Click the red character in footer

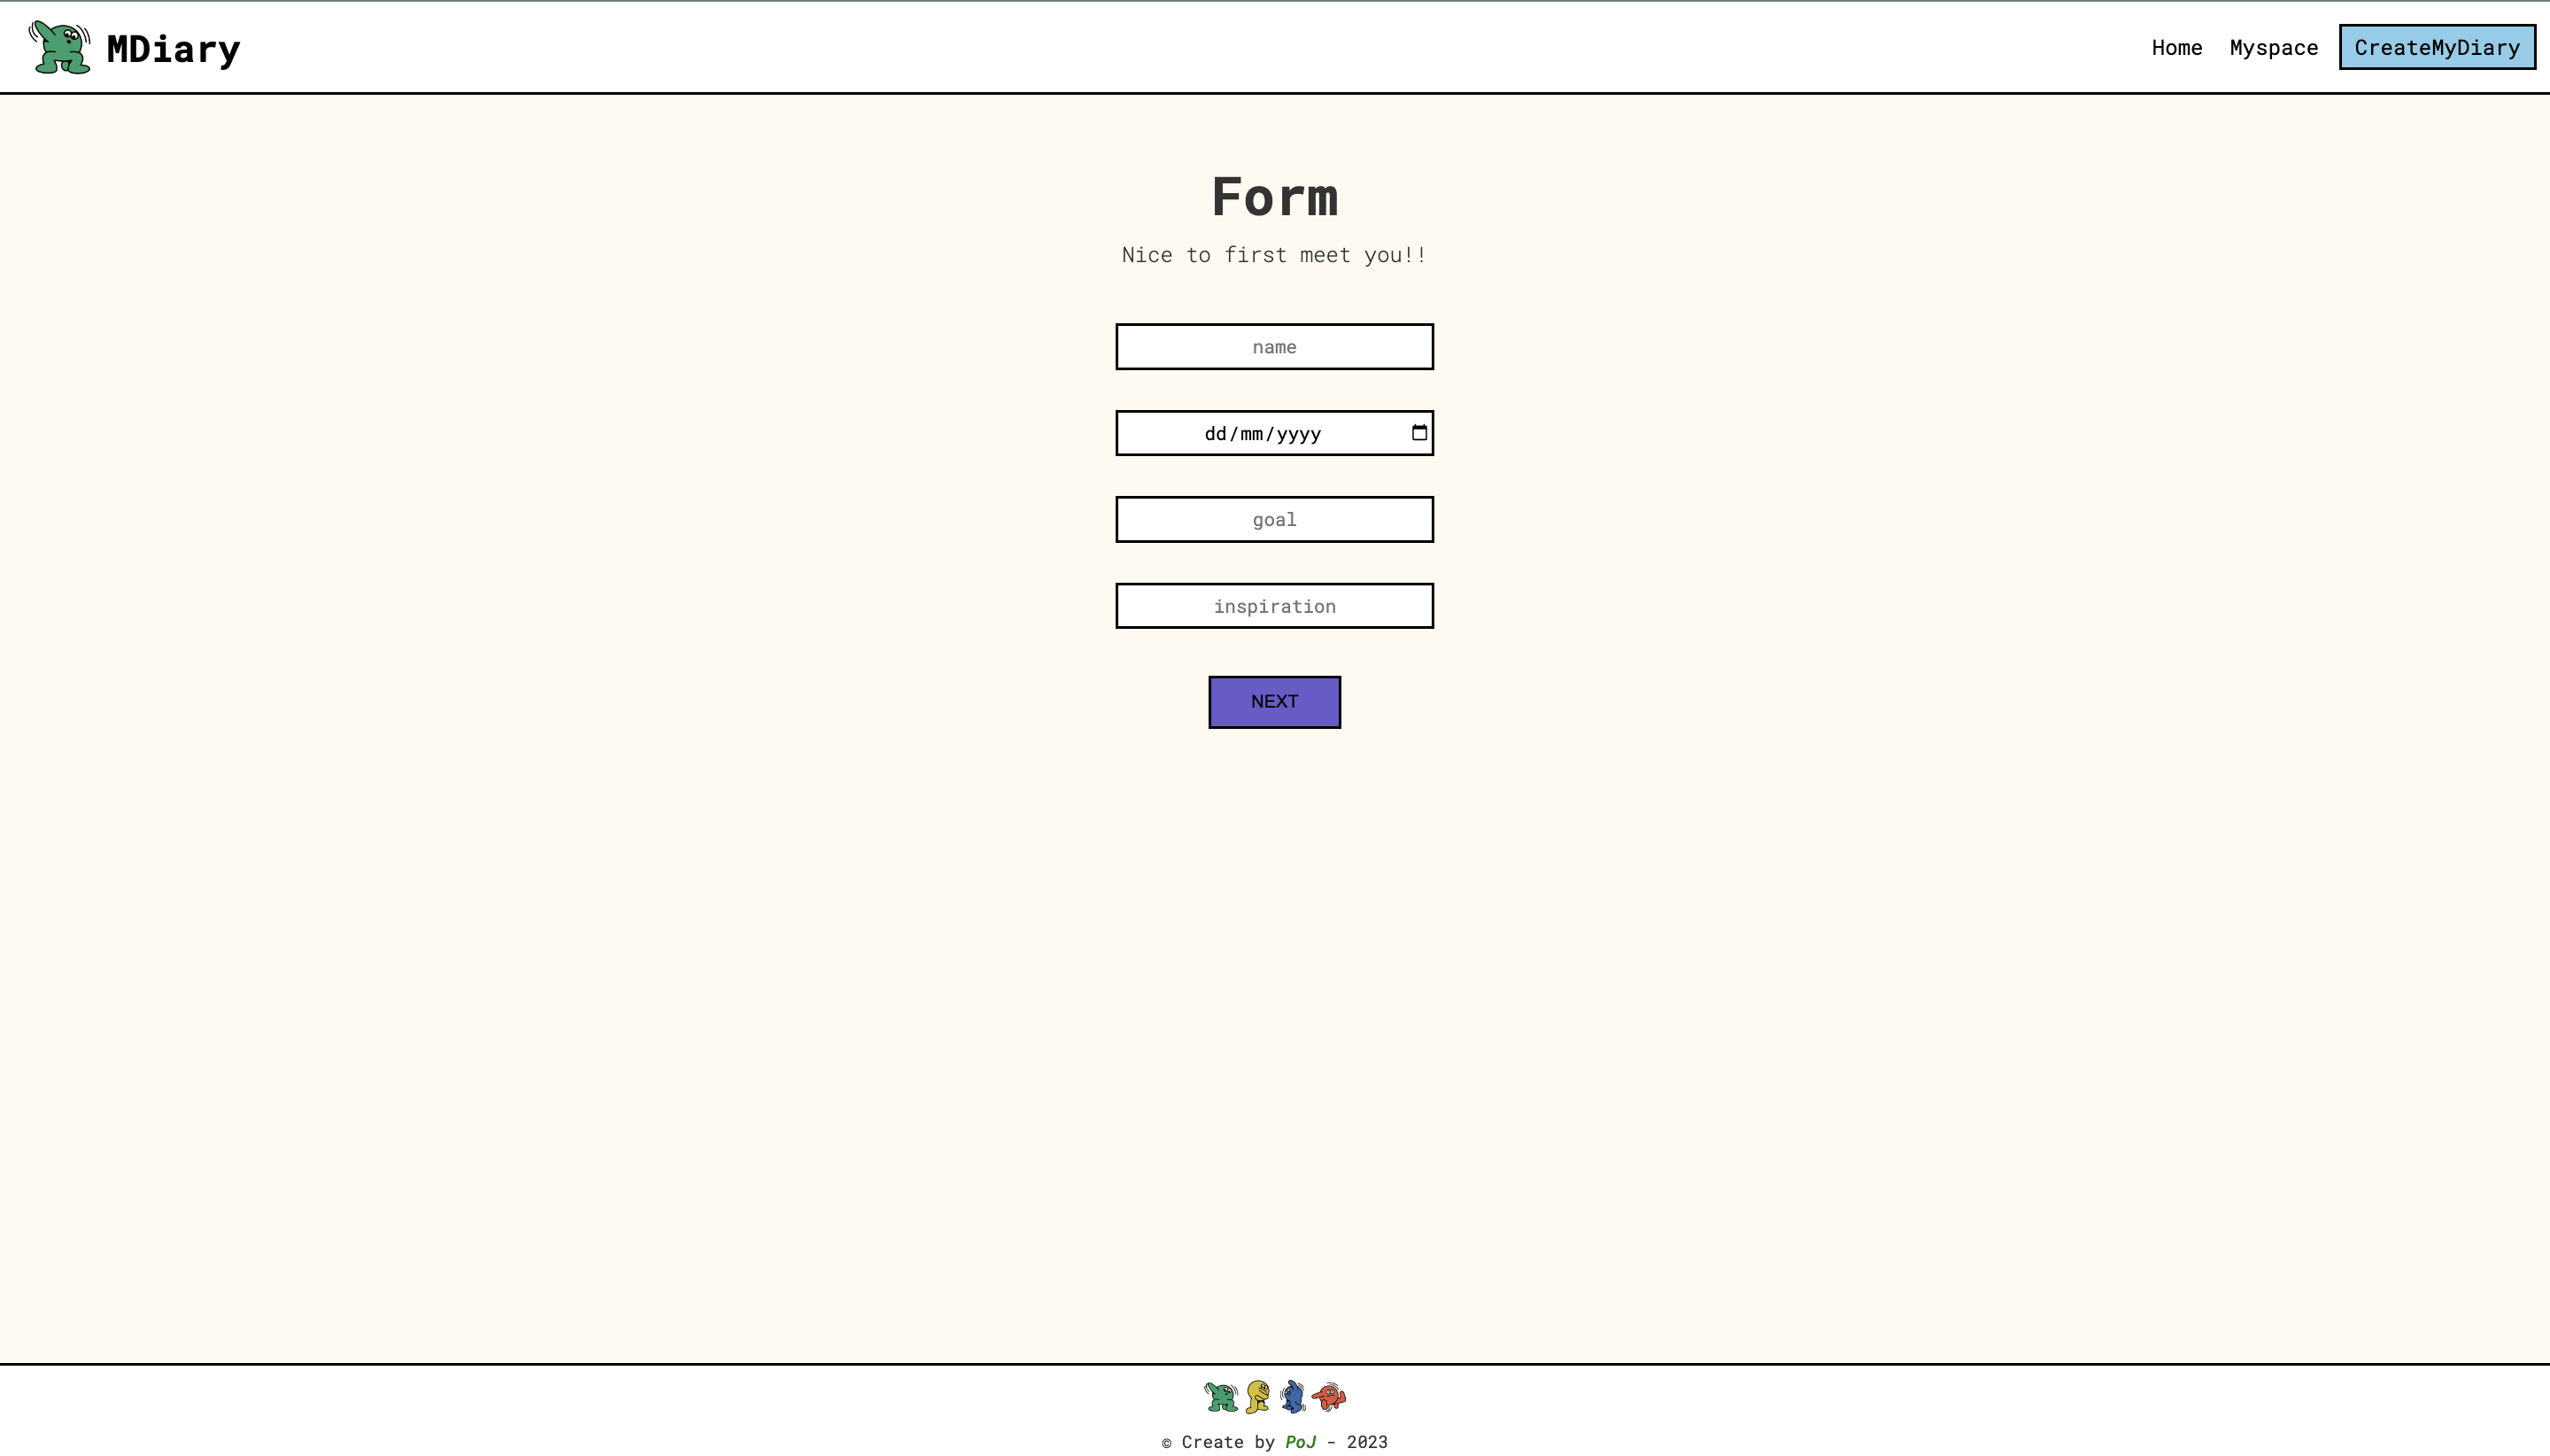click(x=1330, y=1397)
